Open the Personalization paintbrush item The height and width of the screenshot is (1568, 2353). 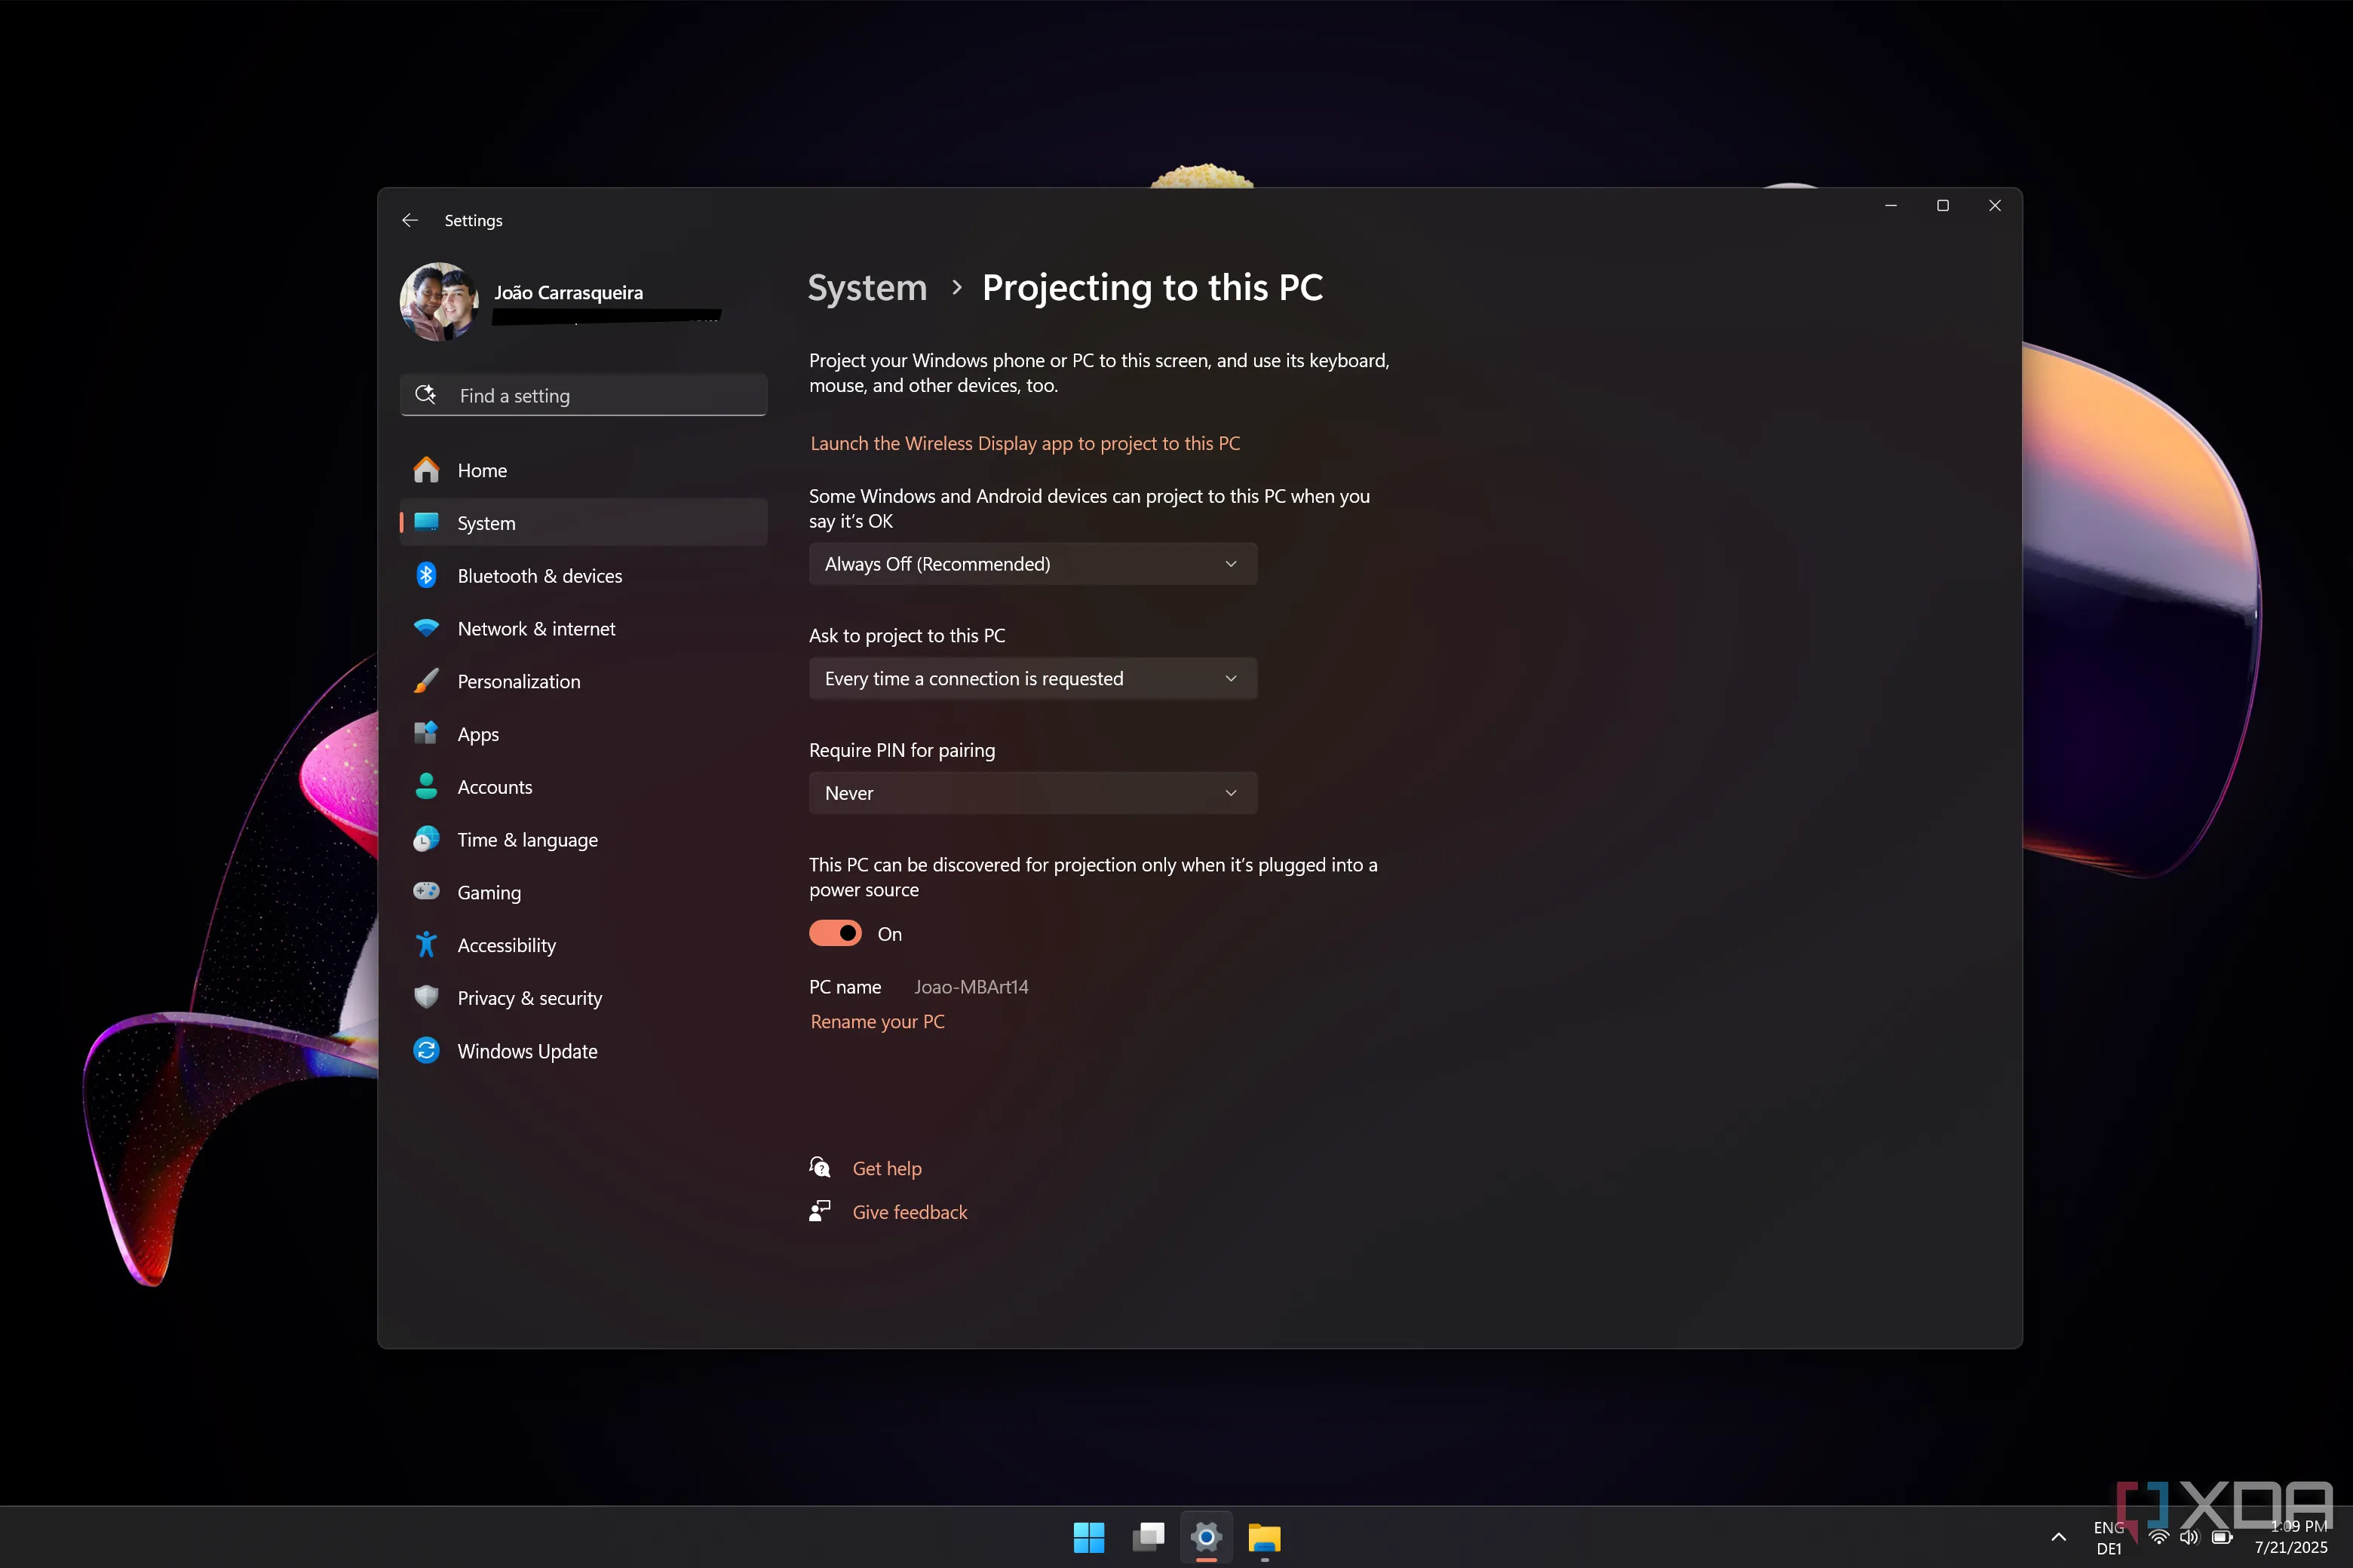pos(517,682)
